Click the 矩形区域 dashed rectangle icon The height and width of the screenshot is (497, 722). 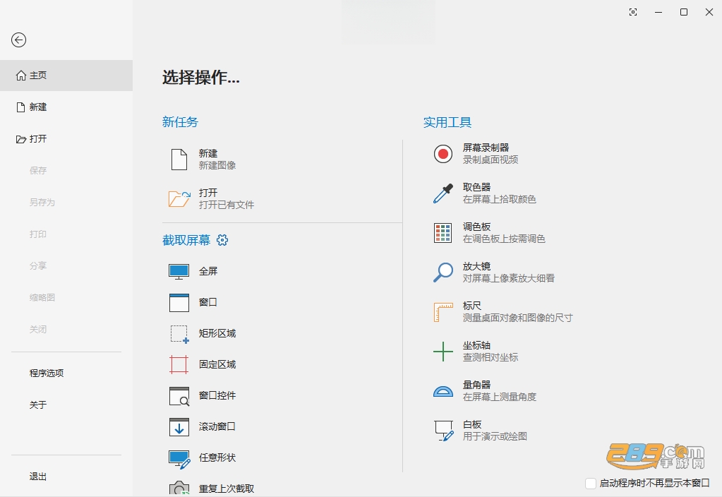(179, 334)
